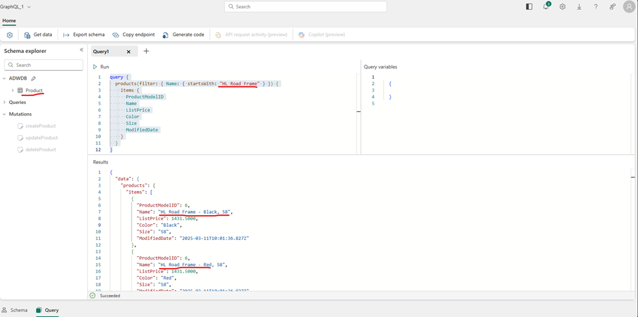Select the Home ribbon tab

9,21
